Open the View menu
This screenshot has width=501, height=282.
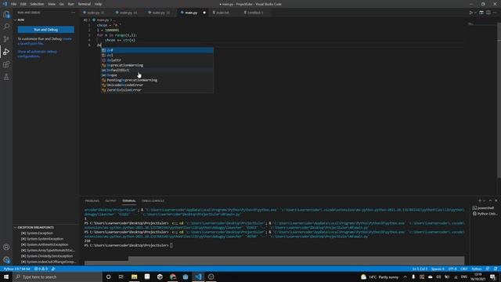52,4
